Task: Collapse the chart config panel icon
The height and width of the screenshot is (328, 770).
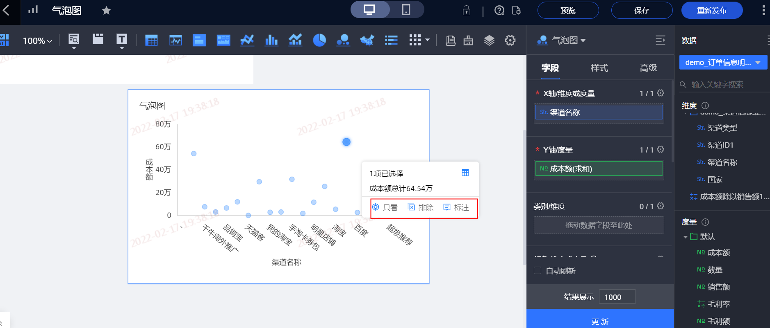Action: 661,40
